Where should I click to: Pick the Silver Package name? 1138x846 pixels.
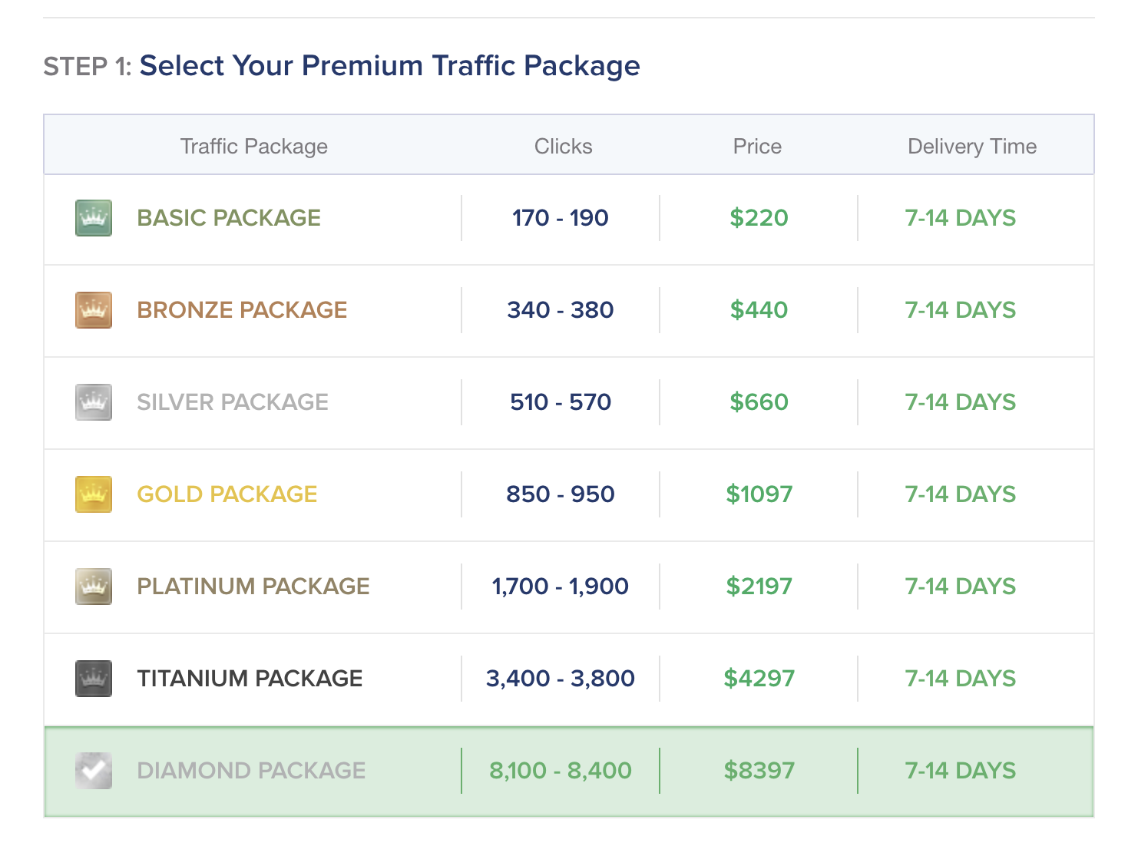[233, 402]
